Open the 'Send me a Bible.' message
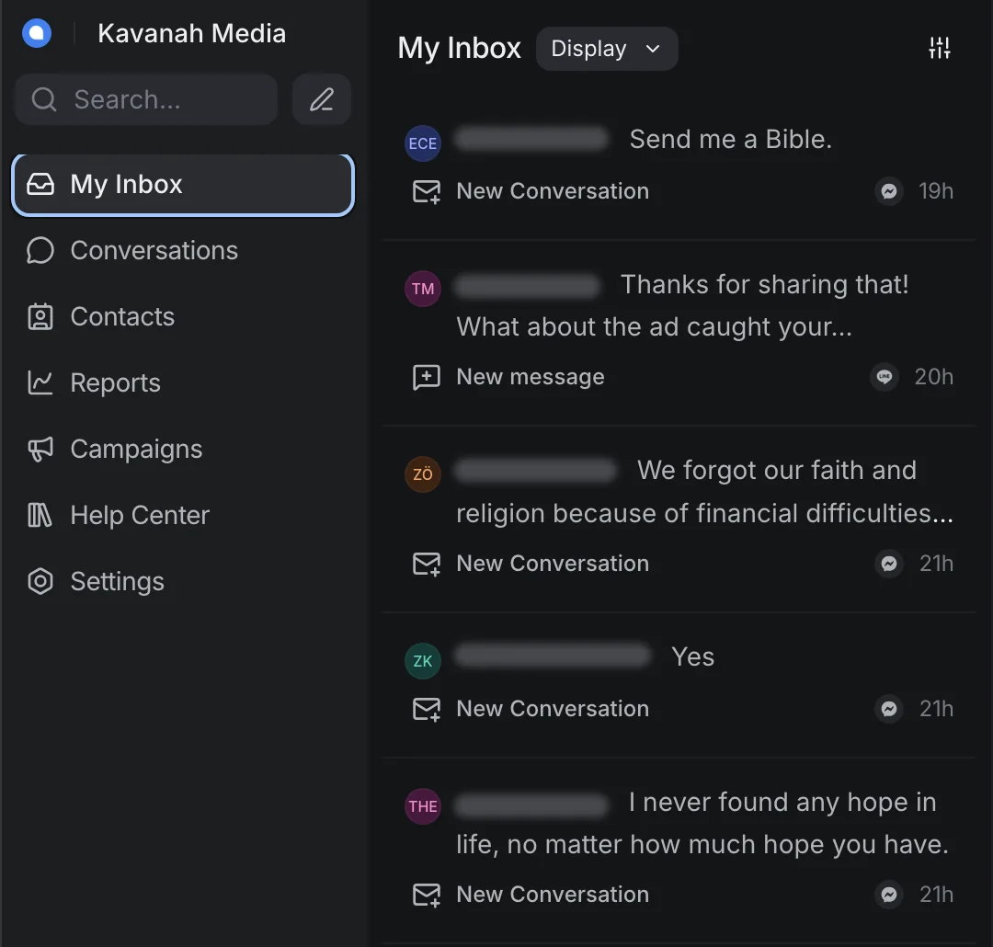Screen dimensions: 993x947 pos(730,140)
